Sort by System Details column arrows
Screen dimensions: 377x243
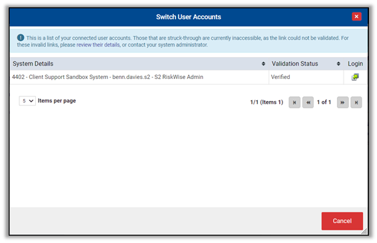click(x=263, y=64)
